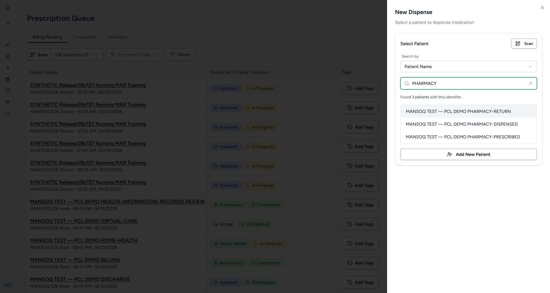The image size is (550, 293).
Task: Open SYNTHETIC Release39b727 link at 12:25 PM
Action: coord(88,85)
